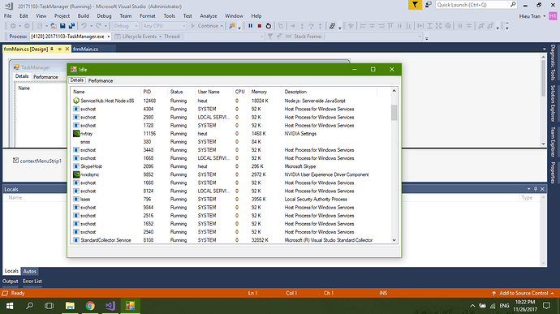This screenshot has width=560, height=314.
Task: Click the Continue debugging button
Action: 205,26
